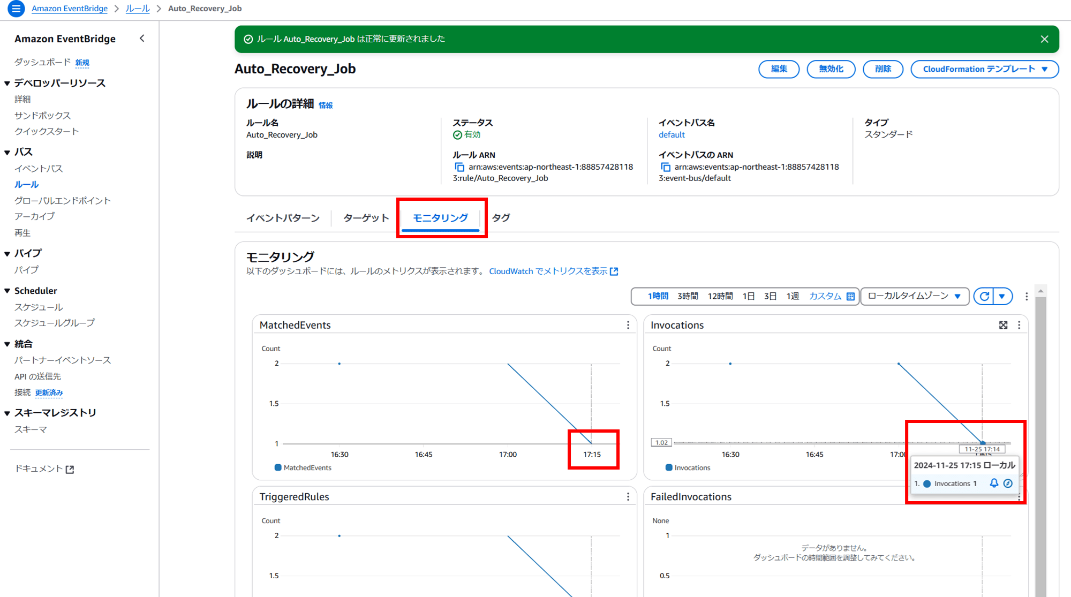Viewport: 1071px width, 597px height.
Task: Open the ドキュメント external link
Action: (44, 468)
